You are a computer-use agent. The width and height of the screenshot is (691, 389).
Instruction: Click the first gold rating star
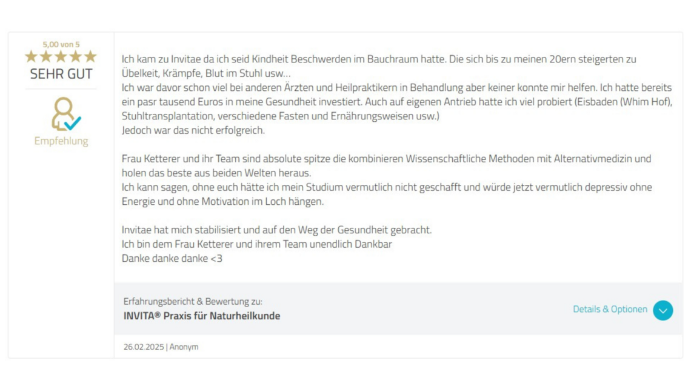pos(31,57)
